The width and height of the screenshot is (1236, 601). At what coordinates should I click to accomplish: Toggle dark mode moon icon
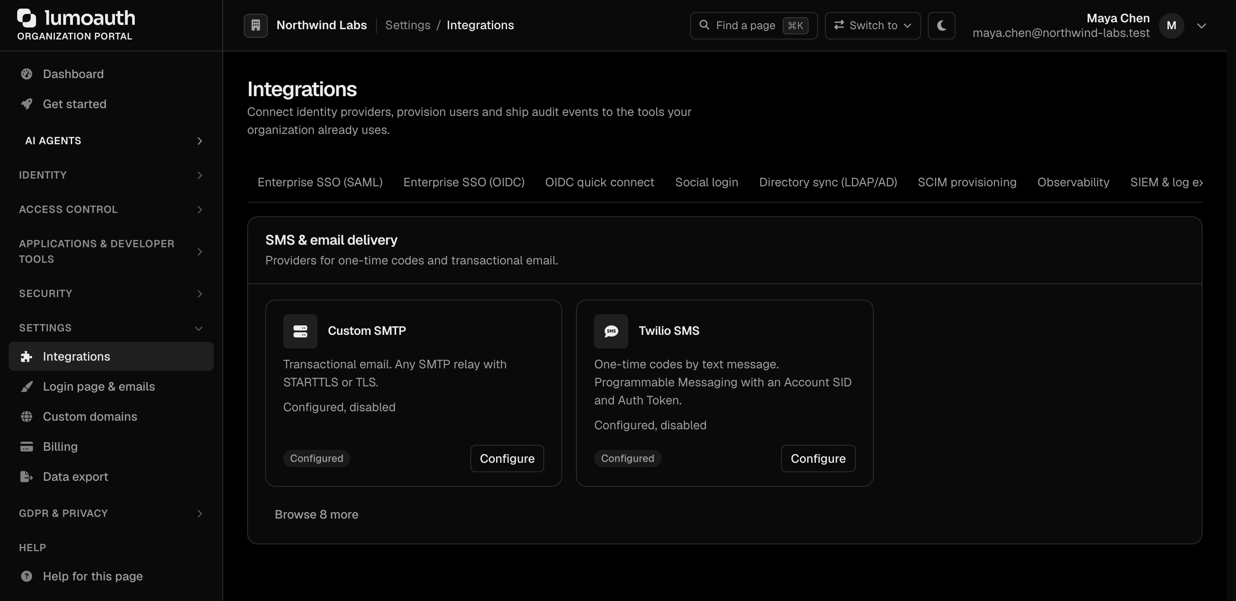[x=942, y=25]
